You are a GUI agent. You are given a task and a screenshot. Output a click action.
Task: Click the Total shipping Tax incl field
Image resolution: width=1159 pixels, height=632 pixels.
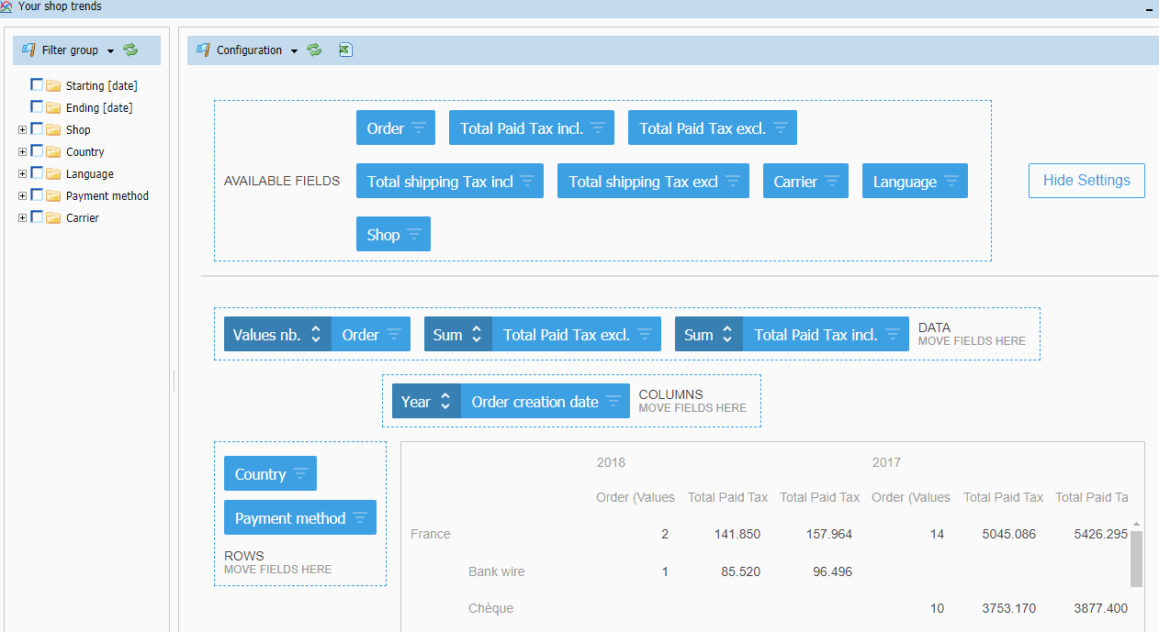pyautogui.click(x=439, y=182)
